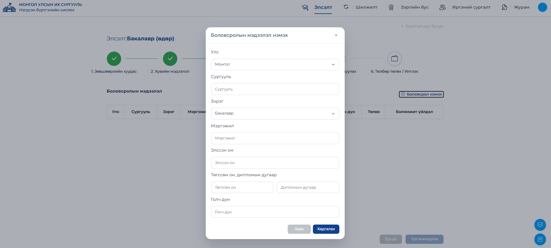Focus the Мэргэжил major input field

point(275,138)
